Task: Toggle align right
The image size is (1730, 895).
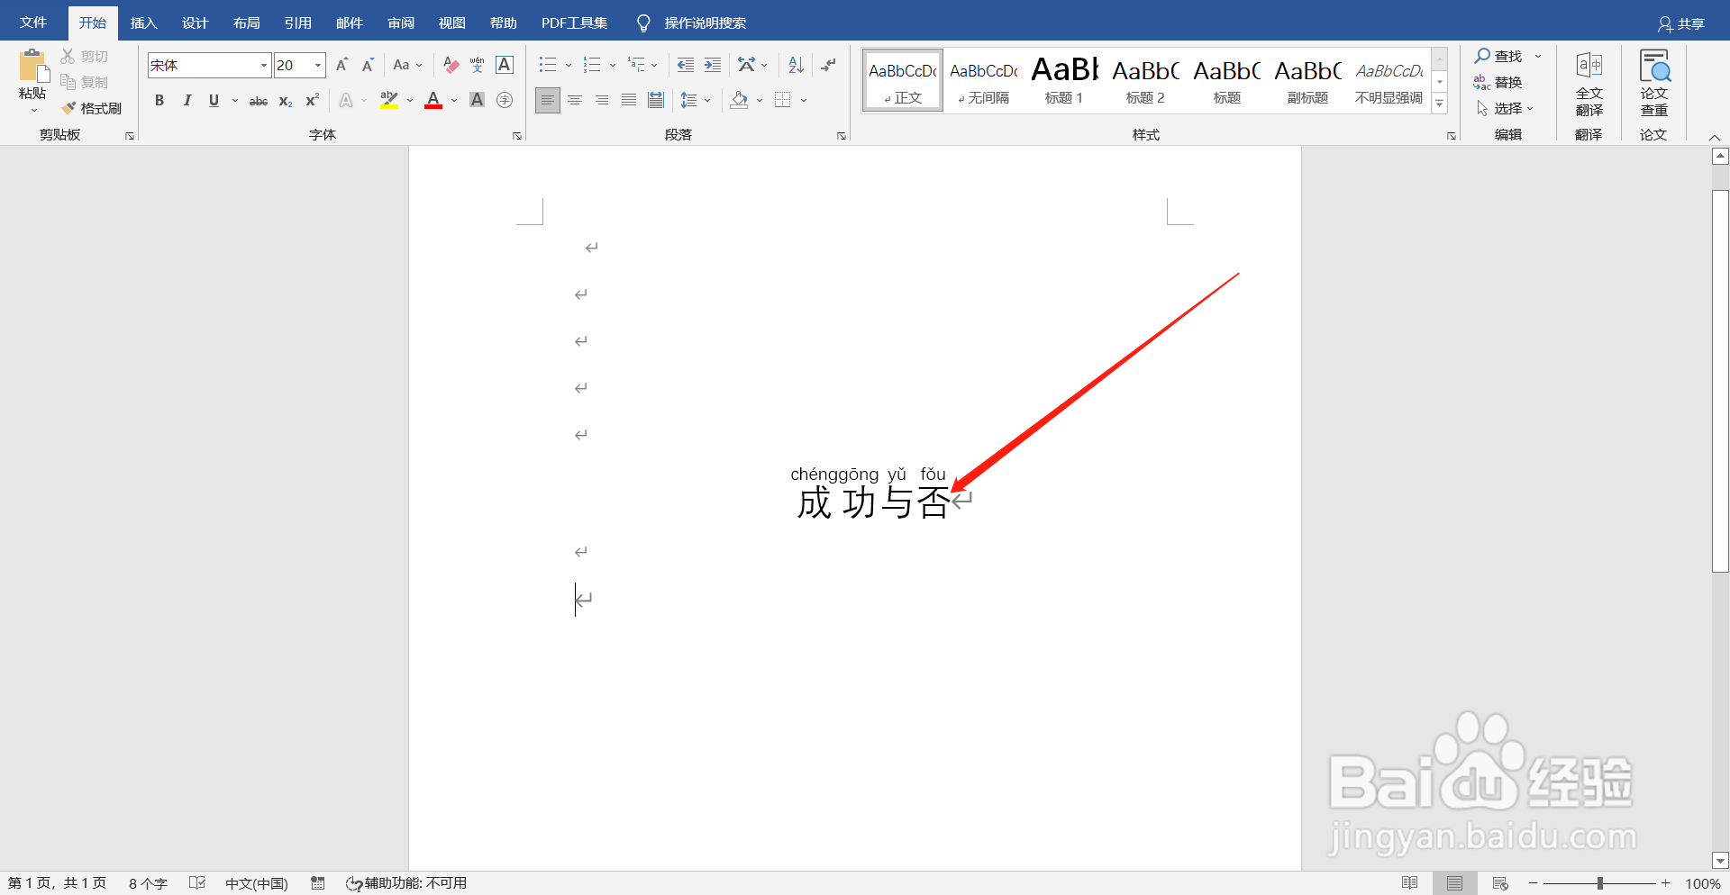Action: click(x=602, y=100)
